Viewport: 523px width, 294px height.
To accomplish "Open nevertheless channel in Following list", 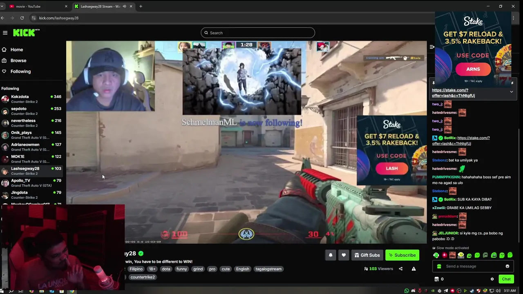I will click(31, 123).
